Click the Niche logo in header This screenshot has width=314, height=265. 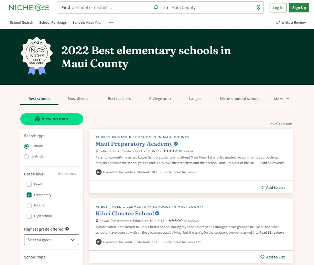point(29,8)
